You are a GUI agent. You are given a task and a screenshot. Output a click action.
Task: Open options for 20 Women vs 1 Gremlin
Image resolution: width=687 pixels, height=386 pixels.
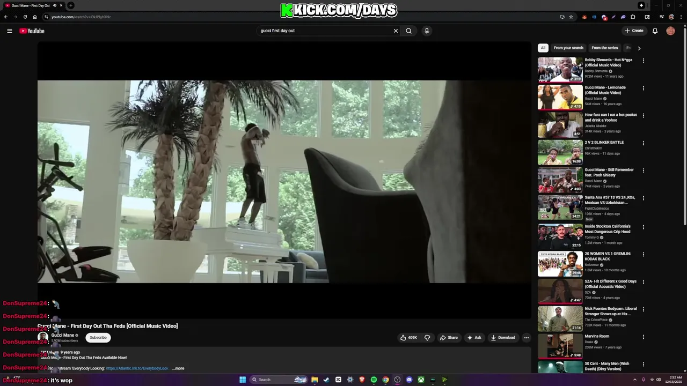click(644, 254)
